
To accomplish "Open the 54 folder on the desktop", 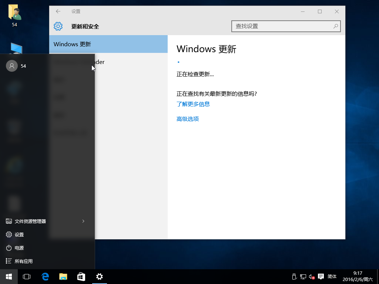I will 14,15.
